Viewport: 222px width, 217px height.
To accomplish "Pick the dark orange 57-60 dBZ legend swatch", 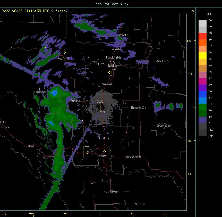I will coord(202,43).
